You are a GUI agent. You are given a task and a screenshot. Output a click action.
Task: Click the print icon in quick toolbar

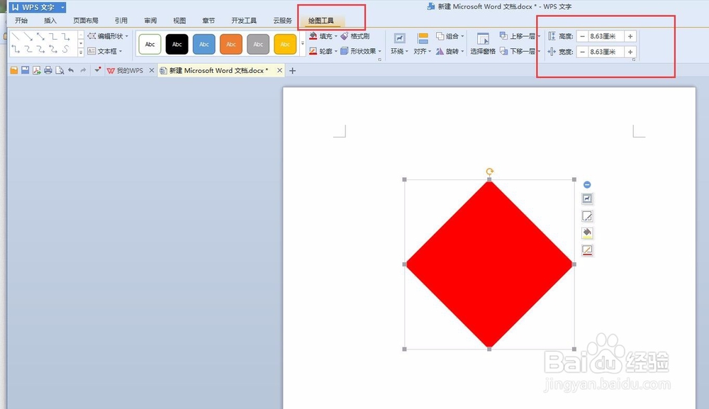[x=48, y=70]
